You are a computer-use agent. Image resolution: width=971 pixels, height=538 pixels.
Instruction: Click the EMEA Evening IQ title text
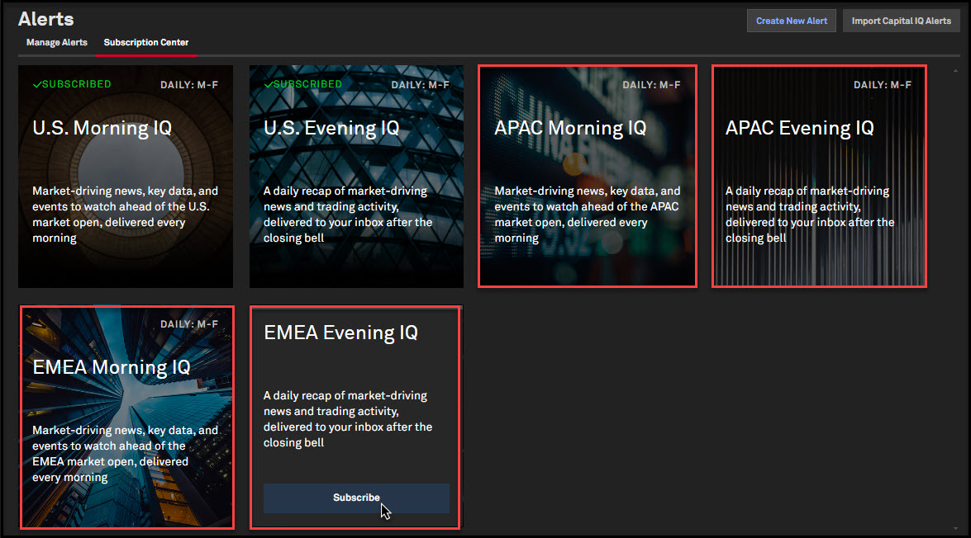tap(340, 333)
